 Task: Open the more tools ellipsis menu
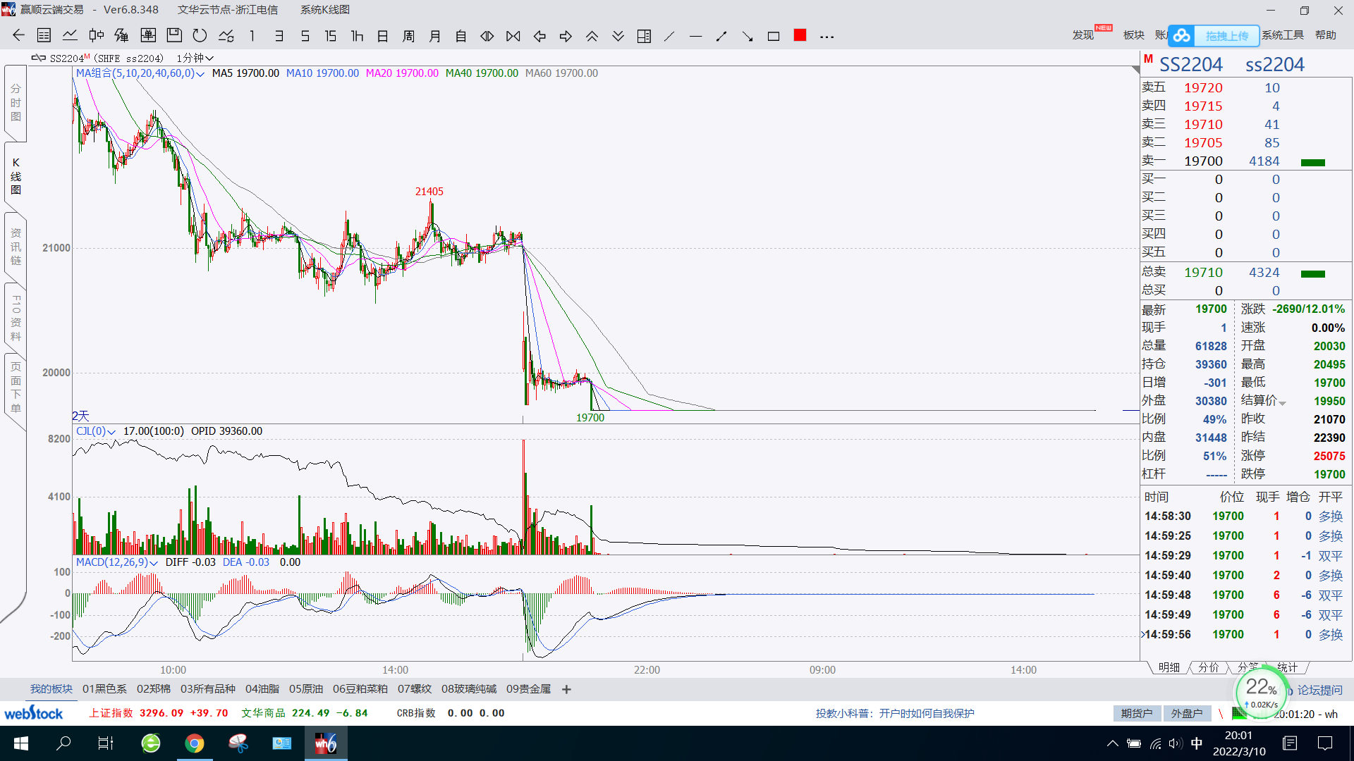pos(827,37)
